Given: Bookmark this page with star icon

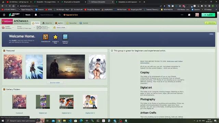Looking at the screenshot, I should tap(164, 6).
